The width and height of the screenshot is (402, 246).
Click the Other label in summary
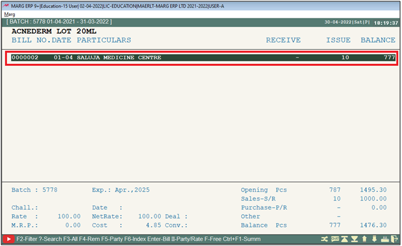[x=250, y=217]
